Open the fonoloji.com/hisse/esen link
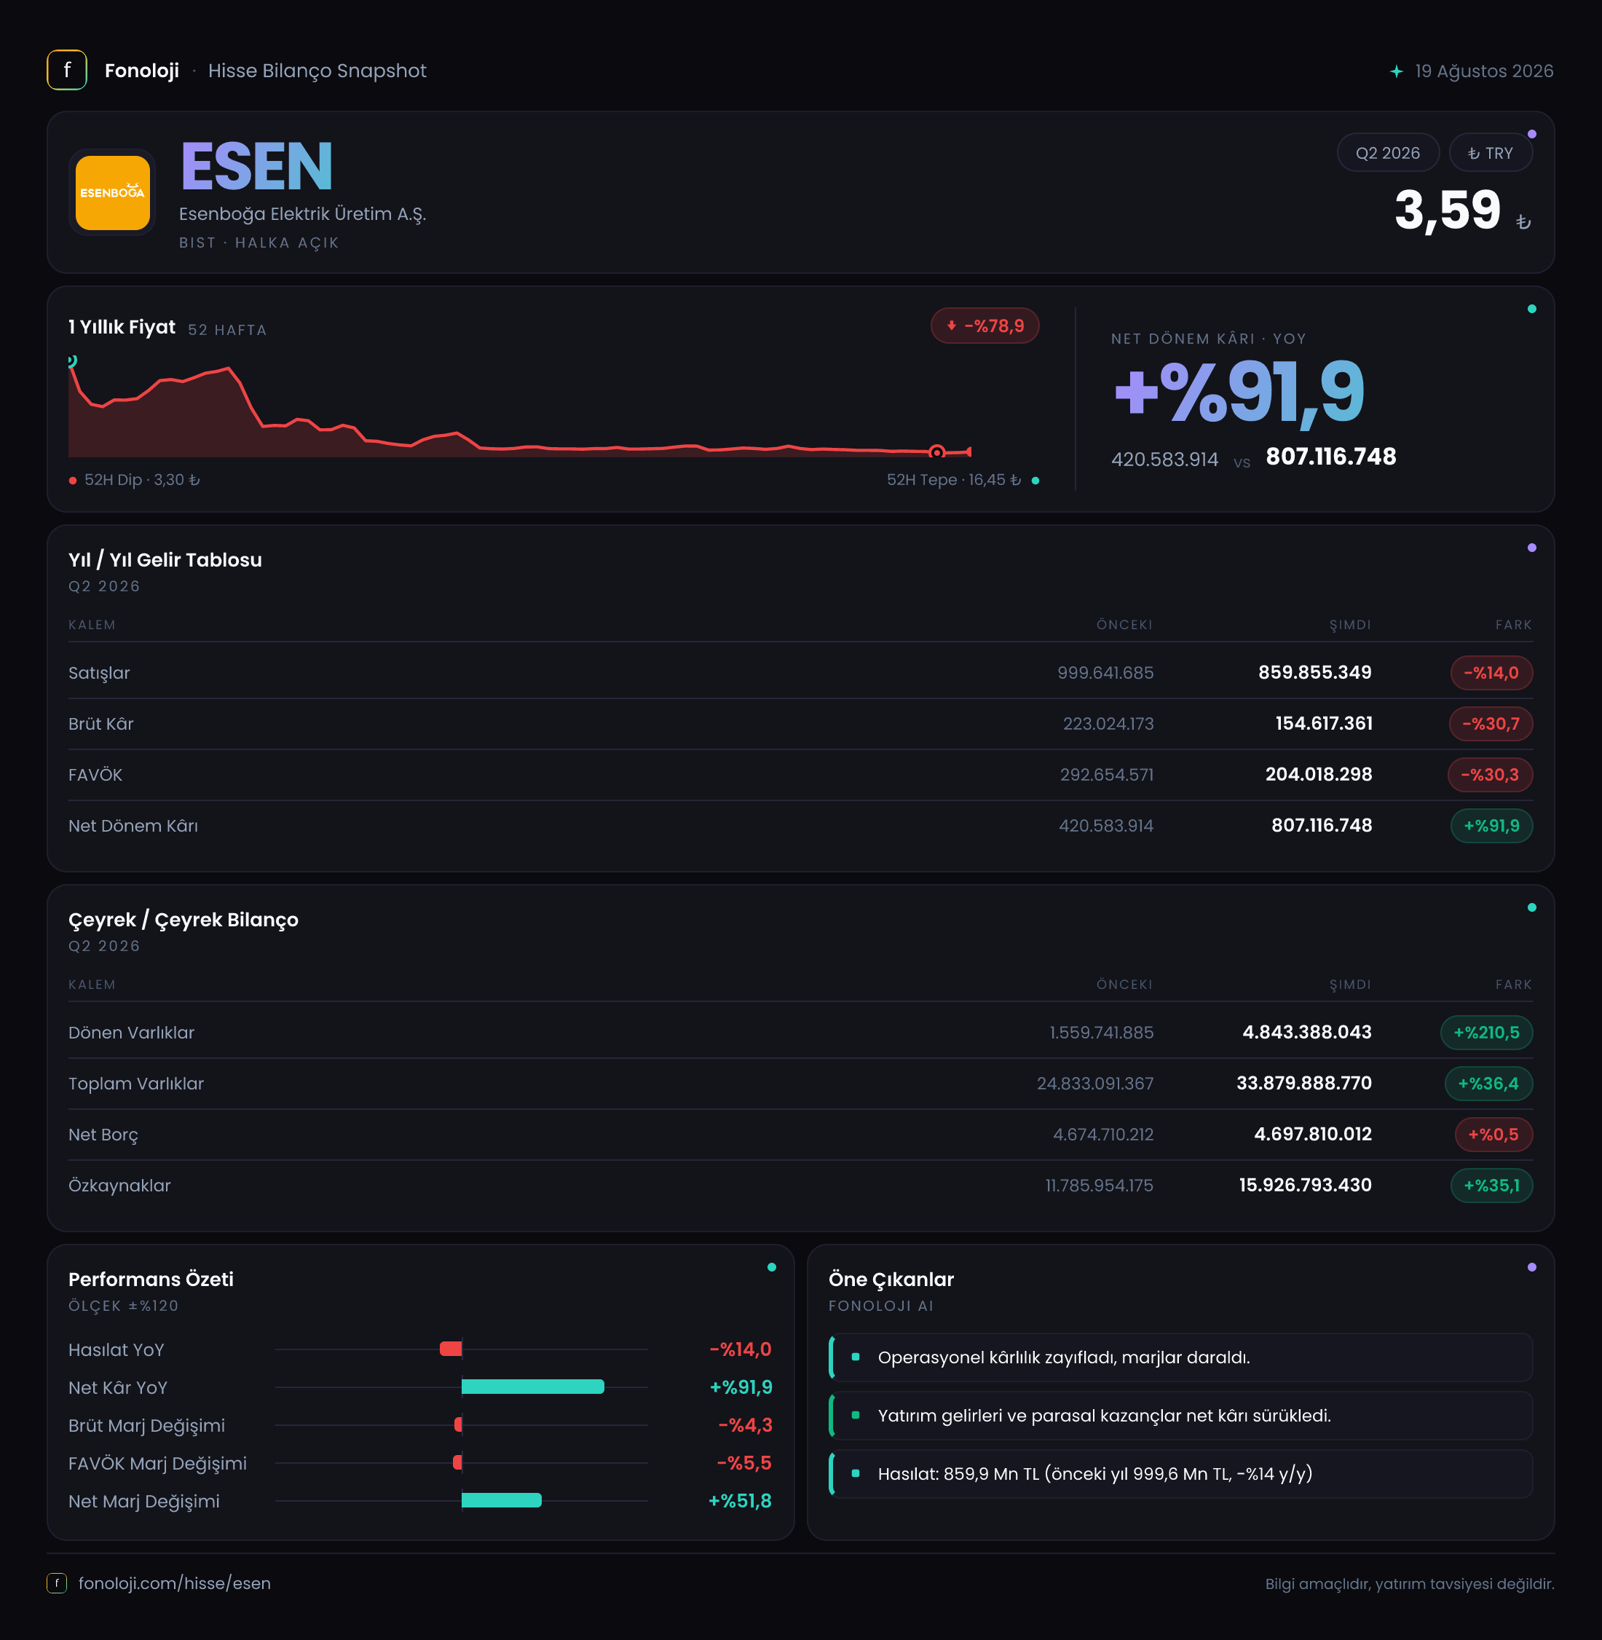The height and width of the screenshot is (1640, 1602). (174, 1582)
